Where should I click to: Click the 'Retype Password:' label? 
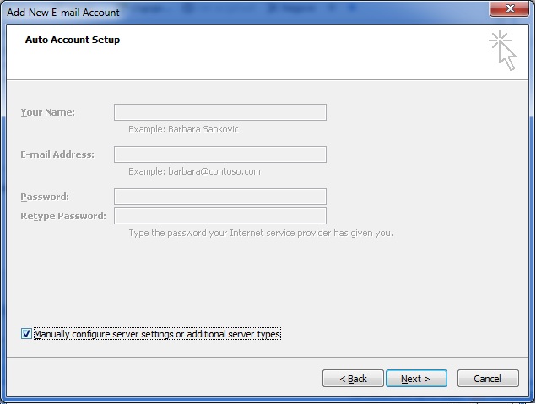pyautogui.click(x=63, y=216)
